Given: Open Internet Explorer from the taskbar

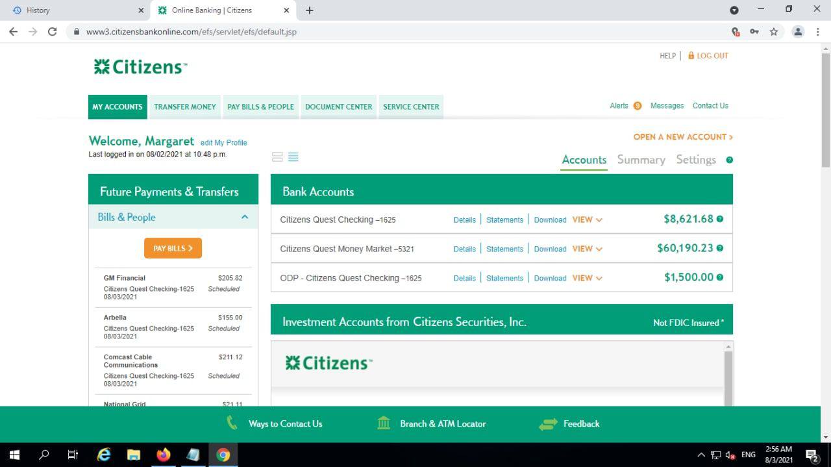Looking at the screenshot, I should click(x=103, y=455).
